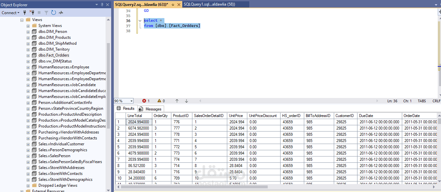Image resolution: width=441 pixels, height=192 pixels.
Task: Click the Disconnect plug icon with red X
Action: pyautogui.click(x=32, y=12)
